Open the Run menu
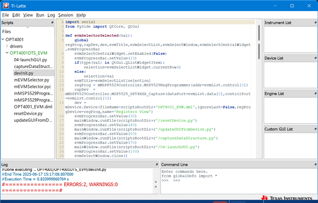318x203 pixels. tap(40, 15)
